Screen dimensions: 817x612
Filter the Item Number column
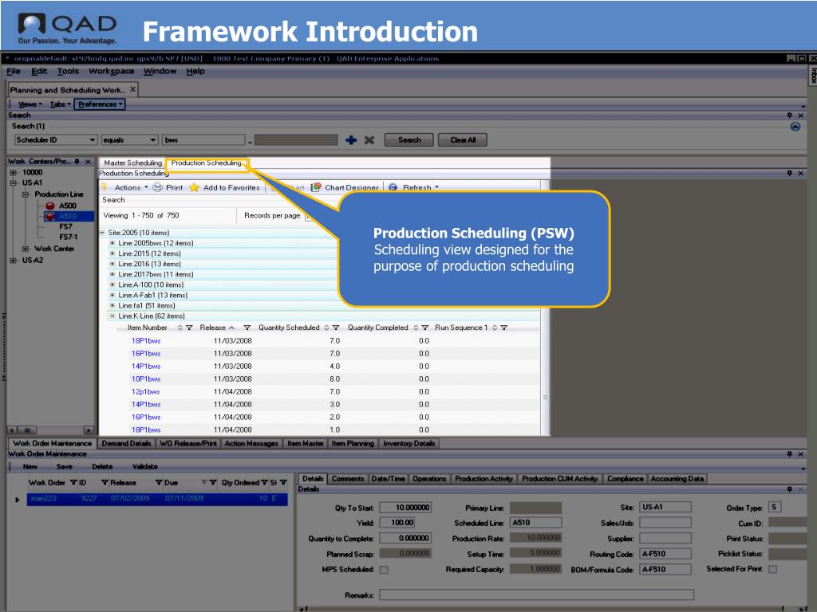pyautogui.click(x=189, y=328)
